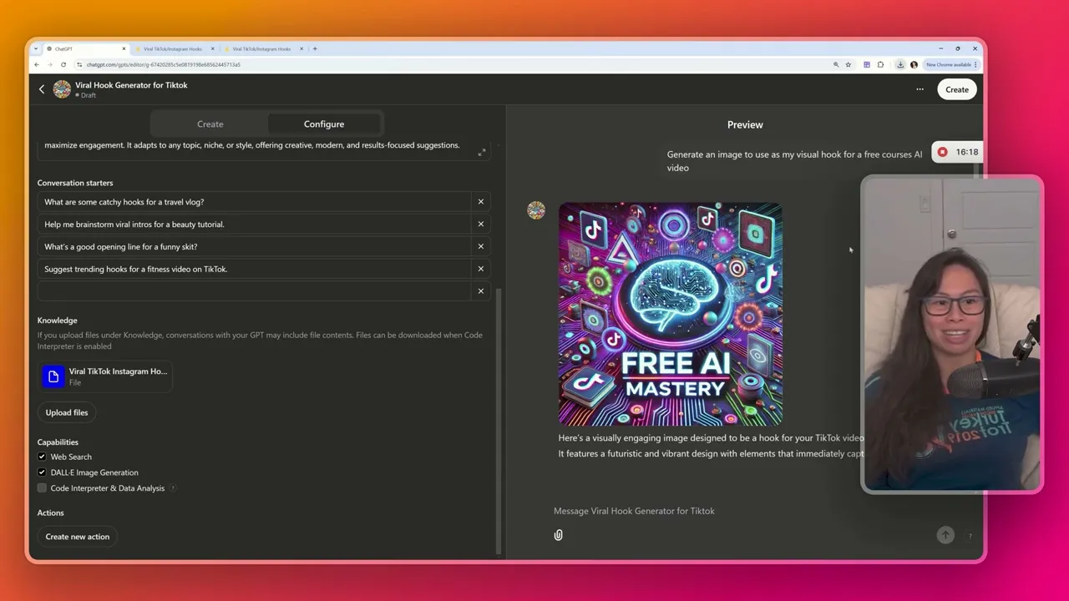
Task: Remove the travel vlog conversation starter
Action: [x=480, y=201]
